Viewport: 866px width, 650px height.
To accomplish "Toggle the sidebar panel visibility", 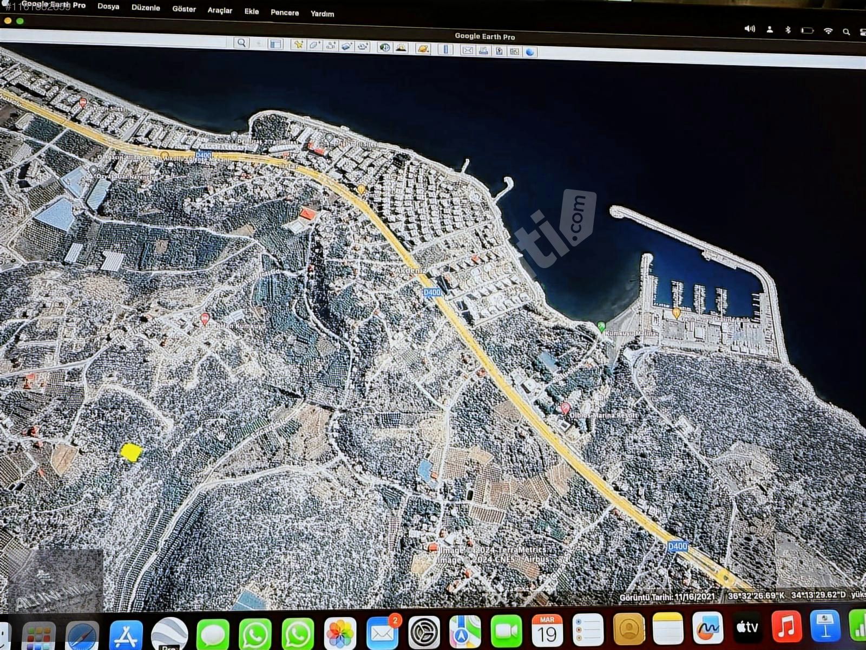I will point(275,44).
